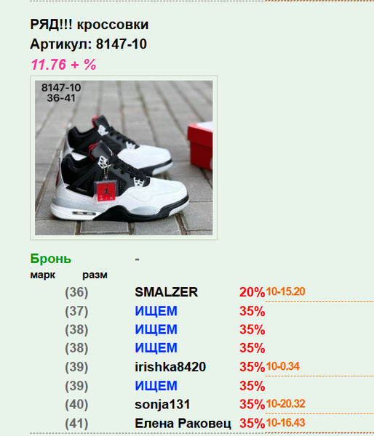The image size is (374, 436).
Task: Click the second ИЩЕМ link for size 38
Action: click(156, 348)
